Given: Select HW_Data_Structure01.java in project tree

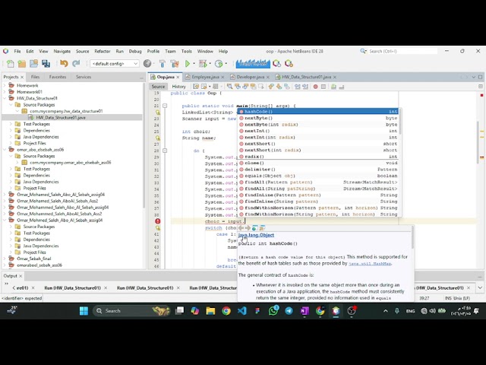Looking at the screenshot, I should (61, 118).
